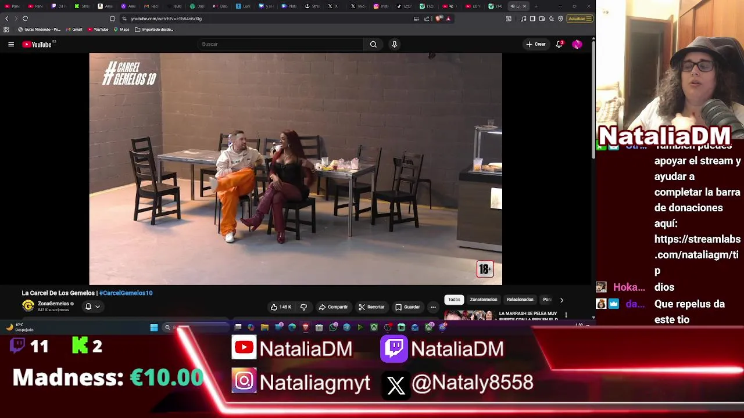Open WhatsApp from the Windows taskbar

(x=333, y=327)
